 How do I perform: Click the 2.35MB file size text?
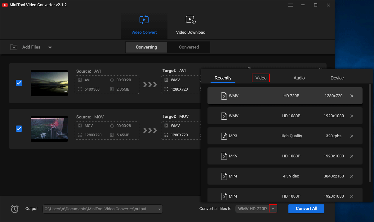click(123, 89)
